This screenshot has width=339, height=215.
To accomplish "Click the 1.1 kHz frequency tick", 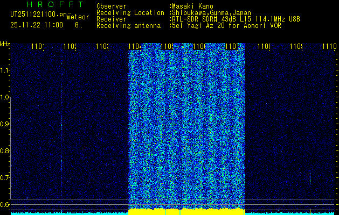I will pyautogui.click(x=5, y=70).
